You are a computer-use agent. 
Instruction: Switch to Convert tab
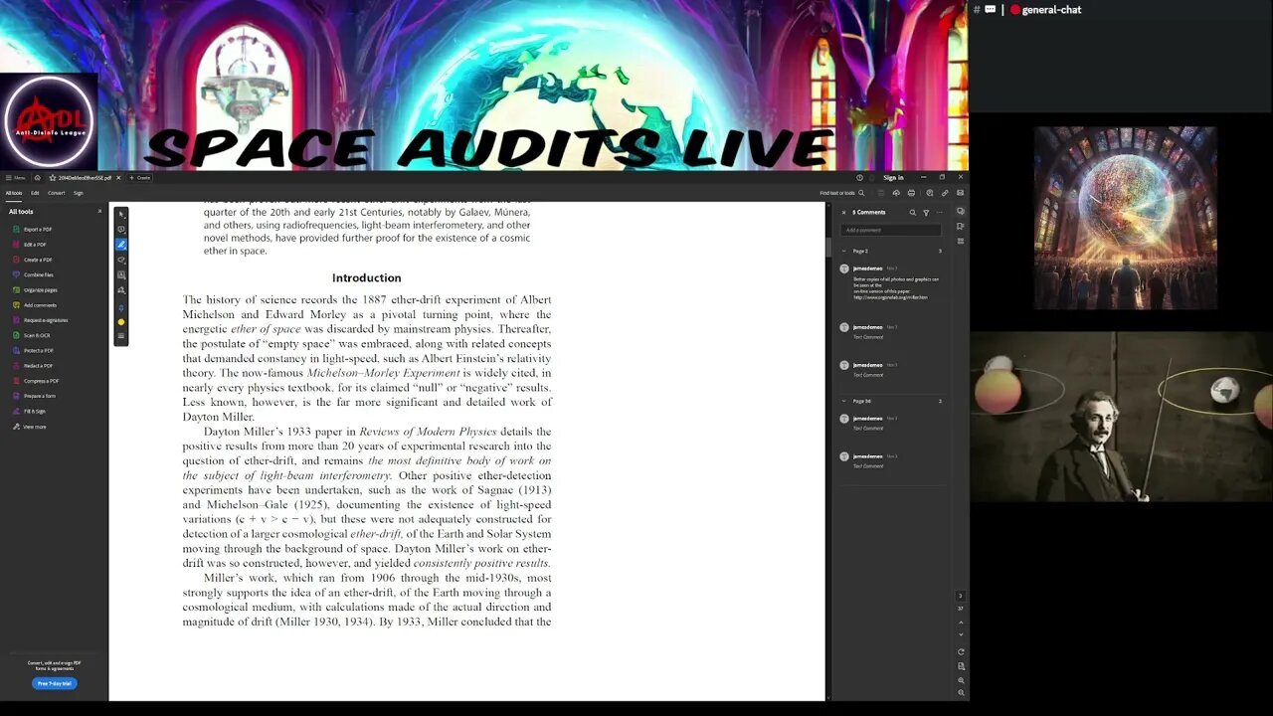pos(57,193)
